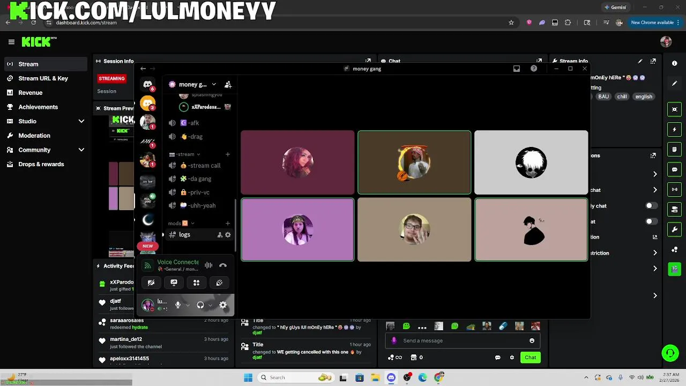The width and height of the screenshot is (686, 386).
Task: Open the Discord soundboard icon
Action: (x=219, y=283)
